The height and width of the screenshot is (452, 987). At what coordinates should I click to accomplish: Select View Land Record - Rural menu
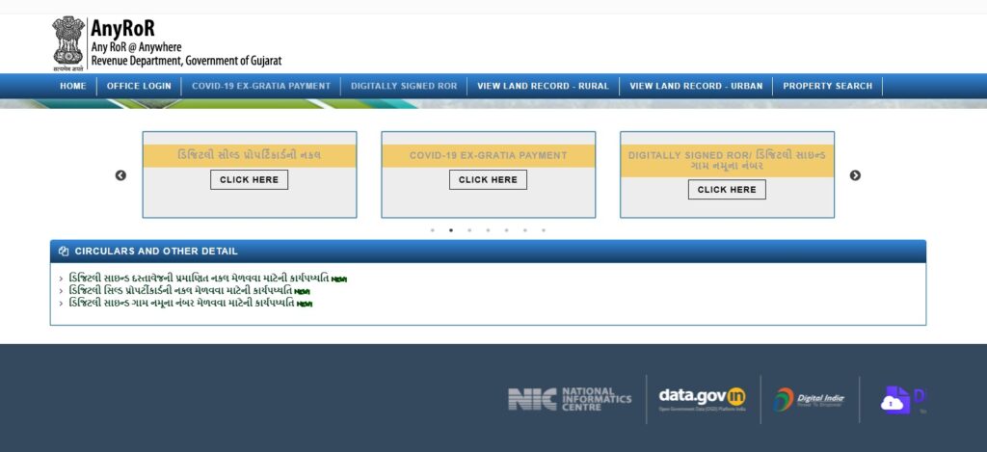543,86
